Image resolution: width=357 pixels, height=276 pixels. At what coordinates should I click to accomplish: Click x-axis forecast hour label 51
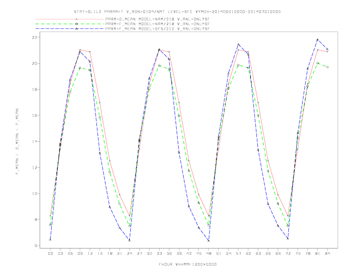(219, 253)
